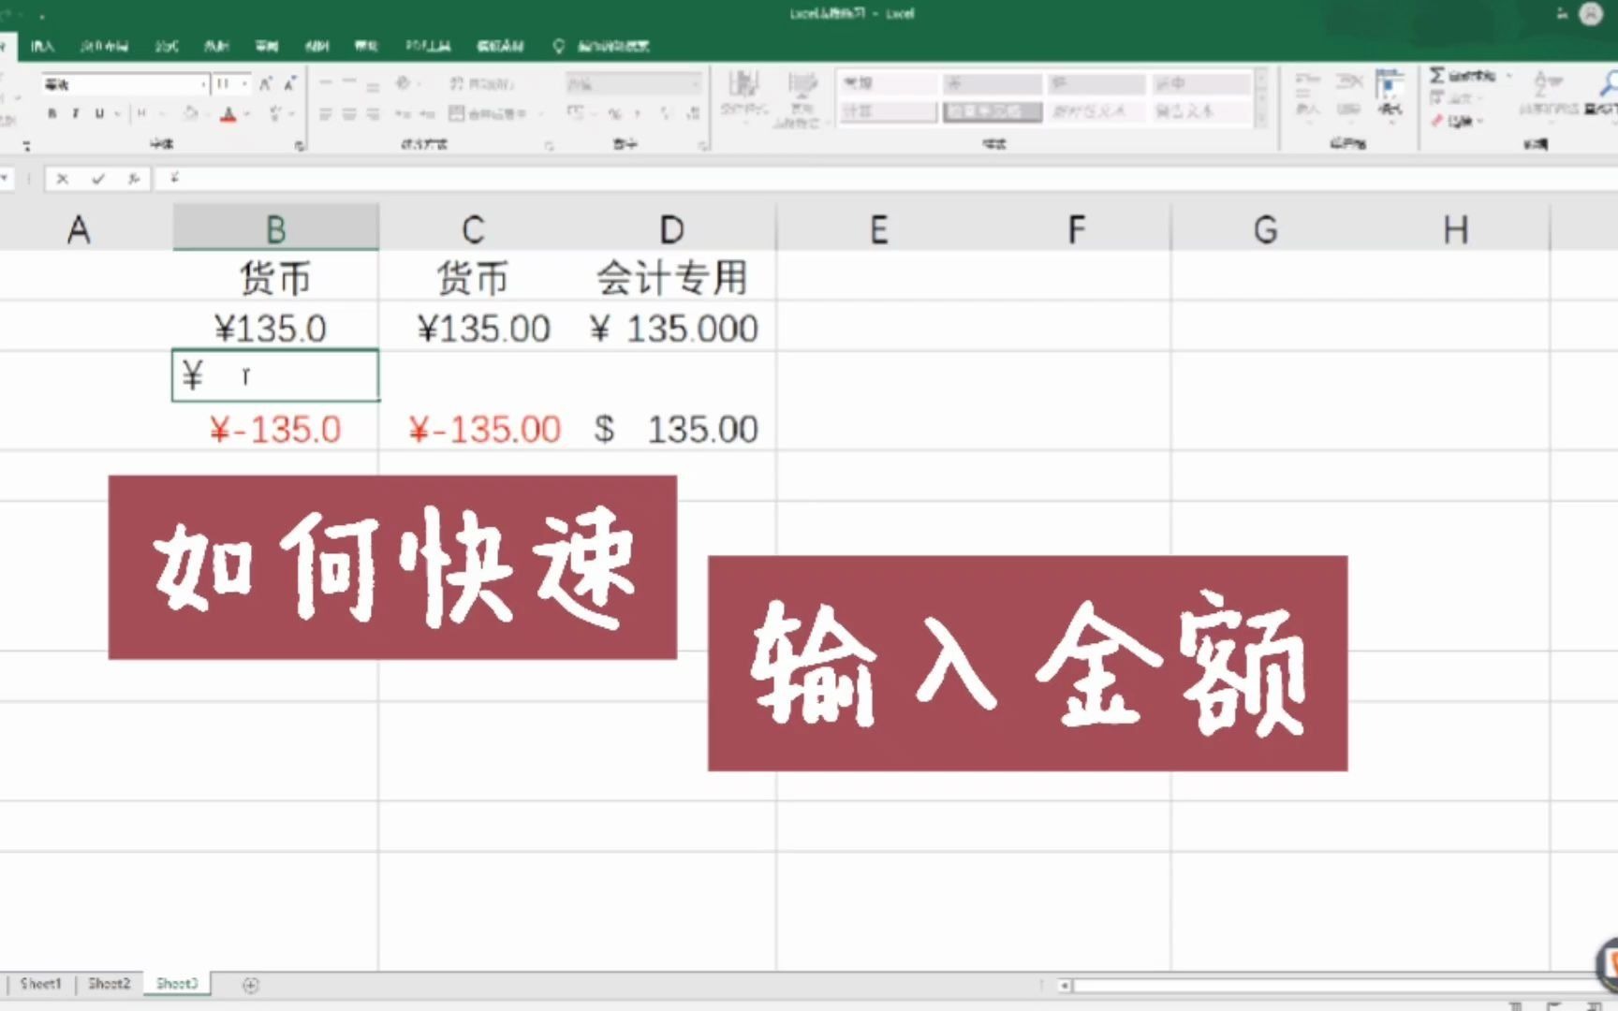This screenshot has width=1618, height=1011.
Task: Click the Decrease Indent icon
Action: click(403, 113)
